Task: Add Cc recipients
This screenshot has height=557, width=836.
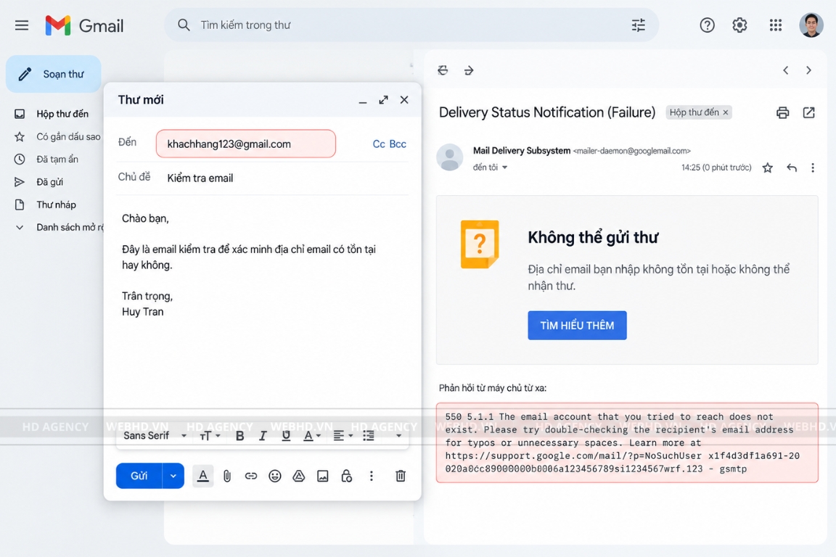Action: point(379,144)
